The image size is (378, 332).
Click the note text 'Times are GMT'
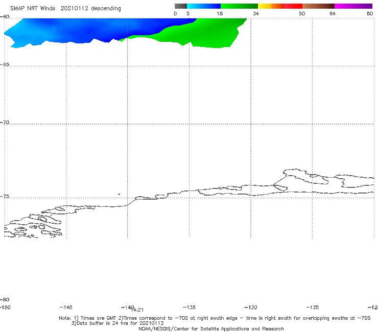coord(99,318)
